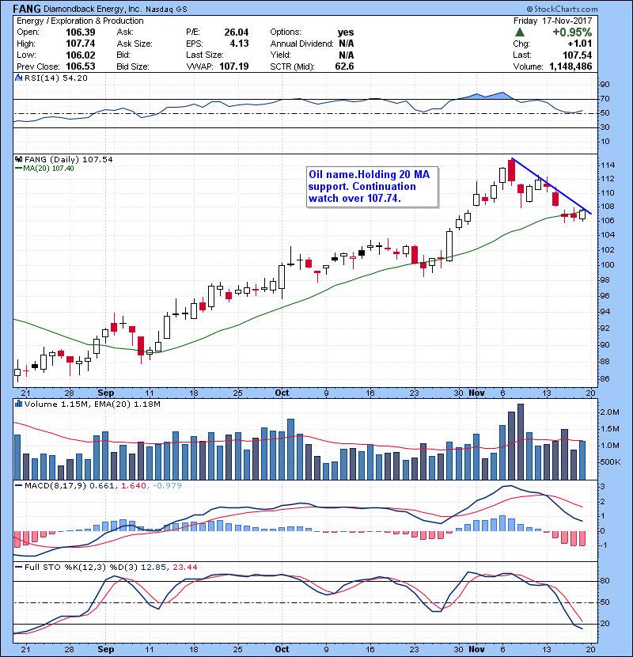The width and height of the screenshot is (633, 657).
Task: Click the 'MA(20) 107.40' legend text
Action: tap(48, 169)
